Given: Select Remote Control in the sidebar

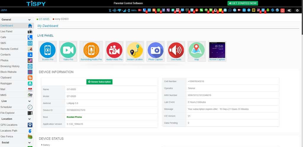Looking at the screenshot, I should coord(17,49).
